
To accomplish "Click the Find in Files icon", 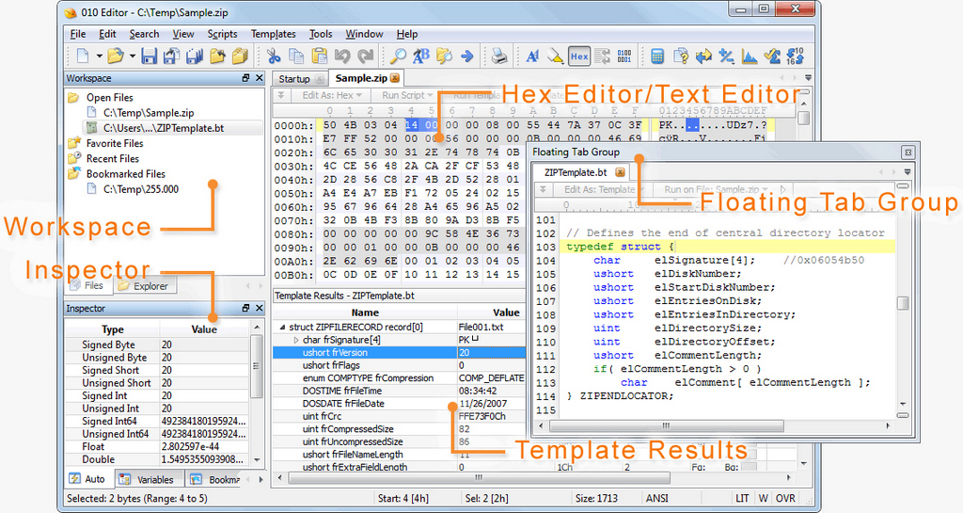I will (444, 56).
